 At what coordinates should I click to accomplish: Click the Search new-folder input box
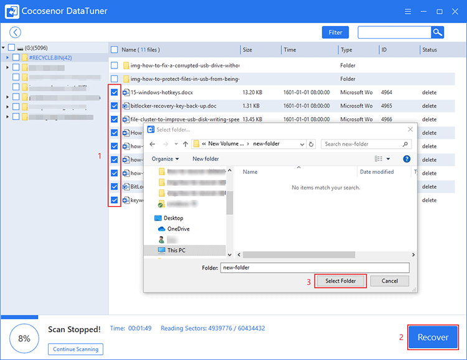[x=366, y=144]
